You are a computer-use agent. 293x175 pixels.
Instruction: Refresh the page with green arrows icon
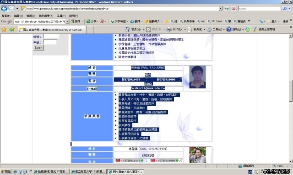227,9
